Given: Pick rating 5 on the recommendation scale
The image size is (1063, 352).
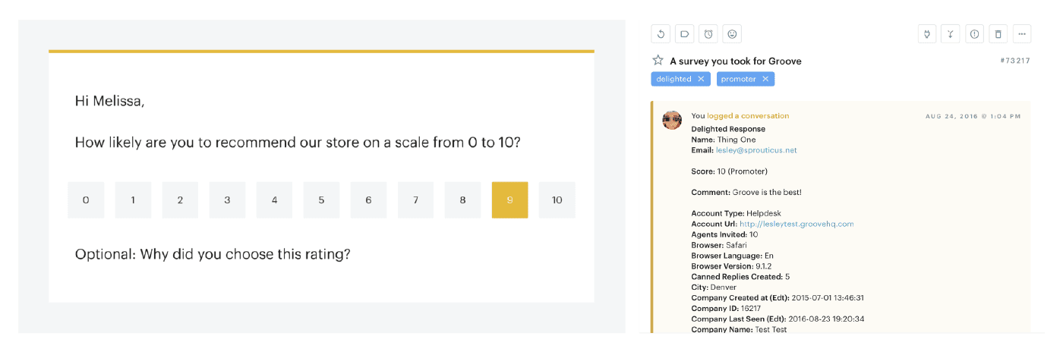Looking at the screenshot, I should pos(322,200).
